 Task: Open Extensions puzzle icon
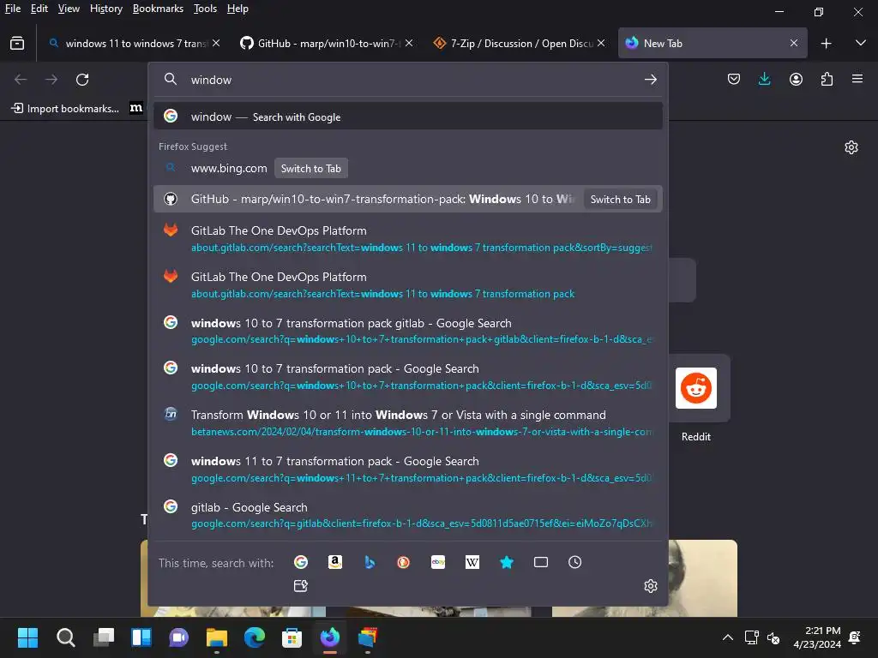click(827, 80)
